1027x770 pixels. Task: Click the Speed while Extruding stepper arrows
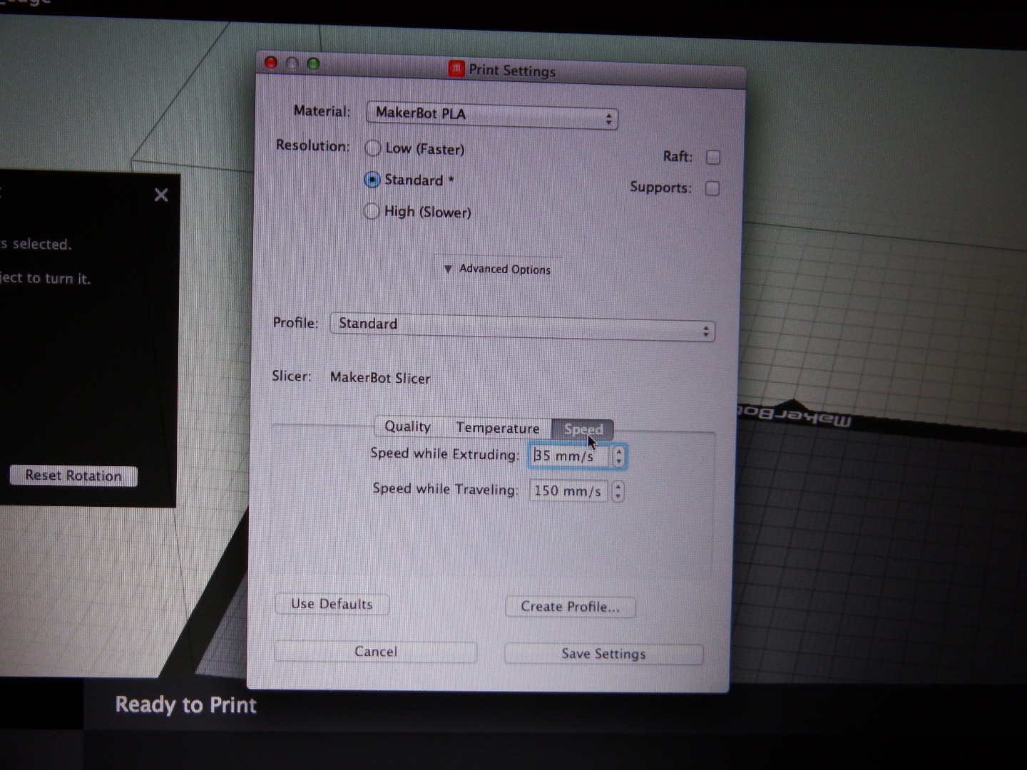point(618,456)
